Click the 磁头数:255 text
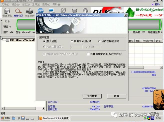The width and height of the screenshot is (164, 122). coord(139,32)
